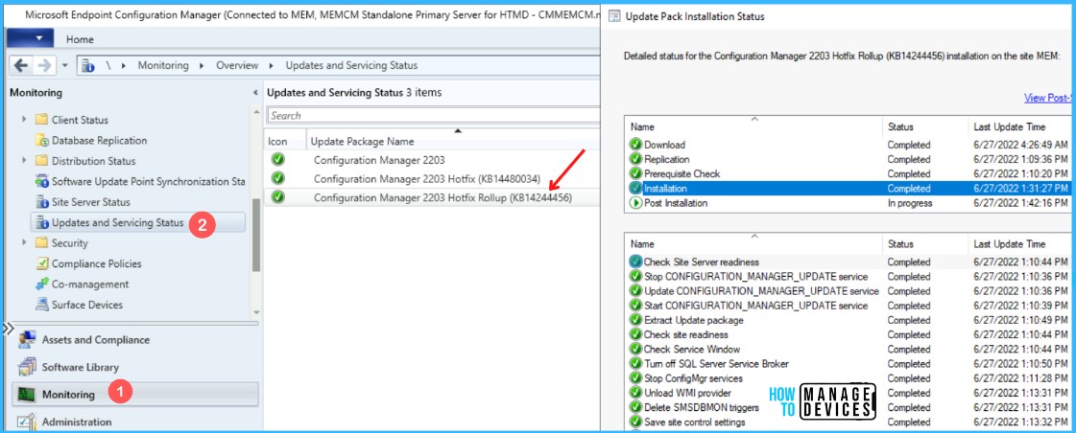Click Updates and Servicing Status breadcrumb
1076x433 pixels.
pos(351,66)
